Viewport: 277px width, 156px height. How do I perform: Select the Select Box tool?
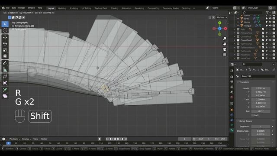(5, 24)
